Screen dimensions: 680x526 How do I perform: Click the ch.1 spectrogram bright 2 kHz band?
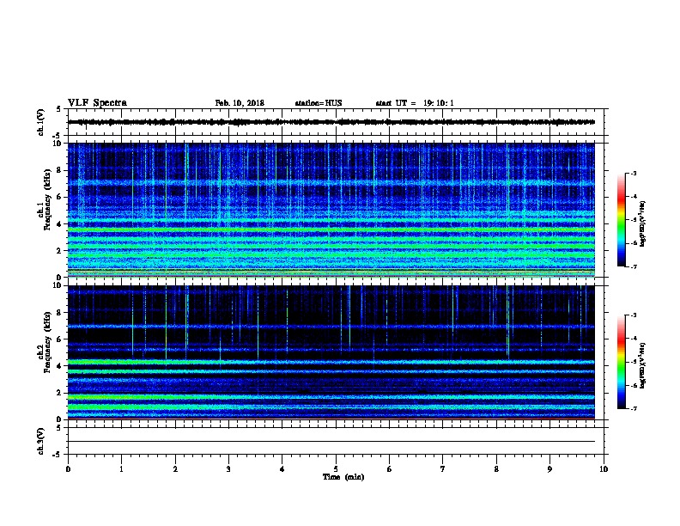[331, 247]
